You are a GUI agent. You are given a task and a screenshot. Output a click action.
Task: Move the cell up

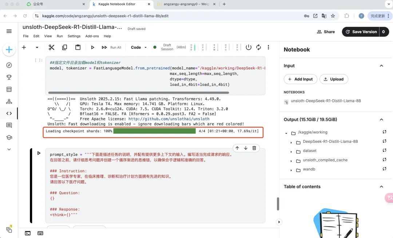click(237, 148)
